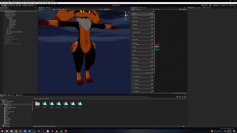Open the GameObject menu
Screen dimensions: 237x133
pyautogui.click(x=14, y=3)
